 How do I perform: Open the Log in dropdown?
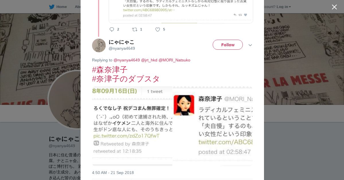(x=284, y=7)
